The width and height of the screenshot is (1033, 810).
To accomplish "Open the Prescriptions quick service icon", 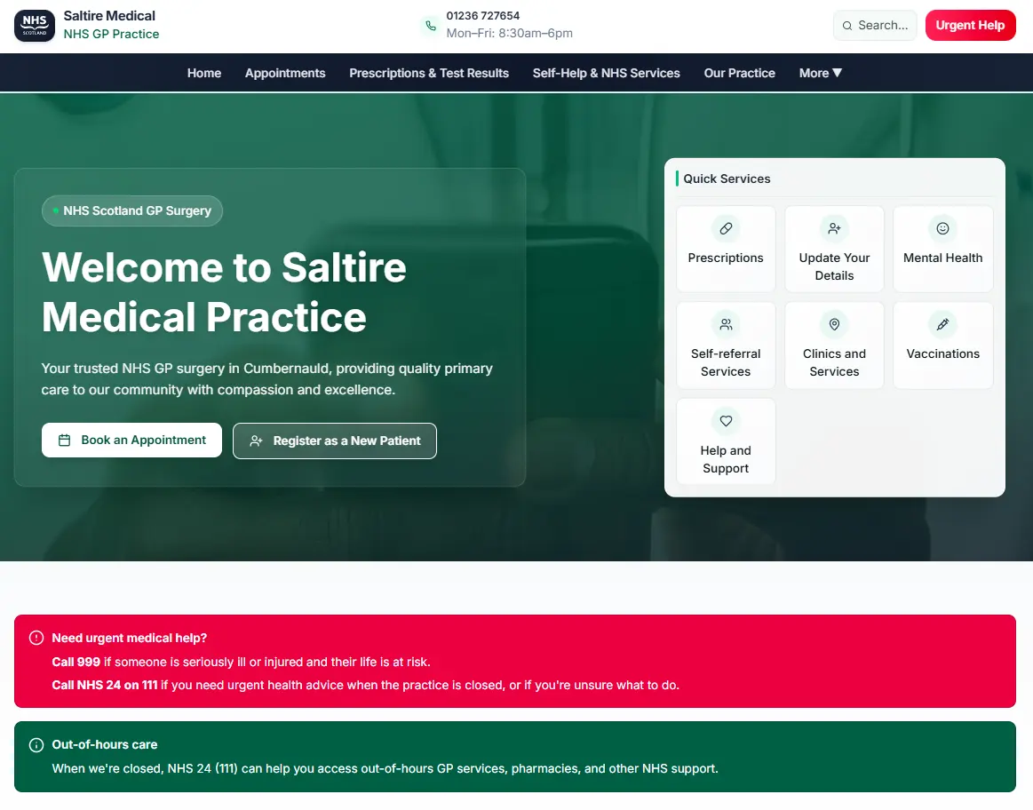I will [726, 228].
